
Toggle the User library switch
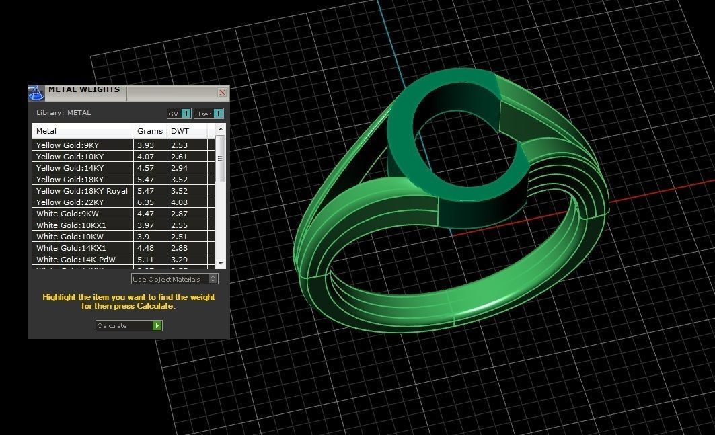209,114
